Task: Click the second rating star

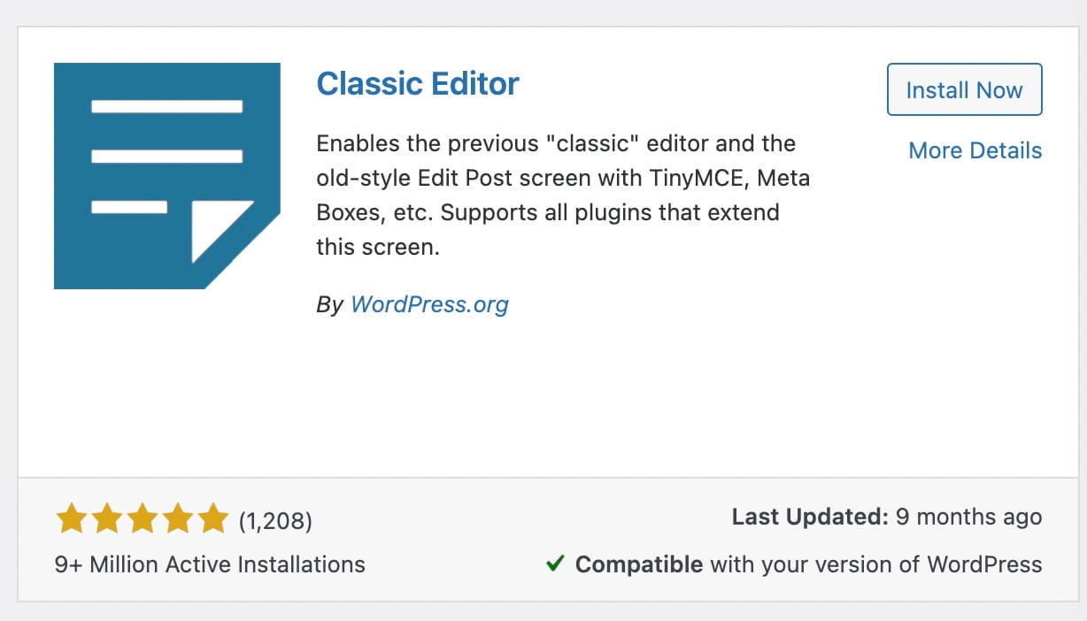Action: point(106,519)
